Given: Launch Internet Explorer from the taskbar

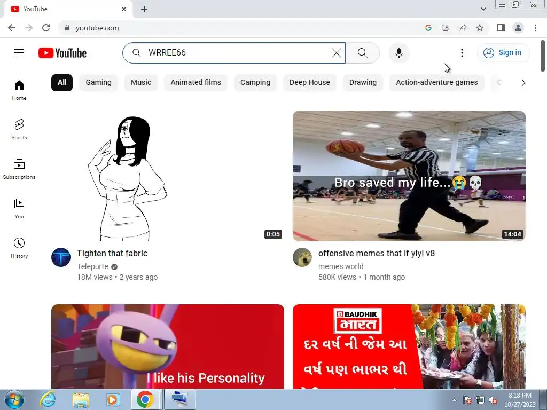Looking at the screenshot, I should 48,399.
